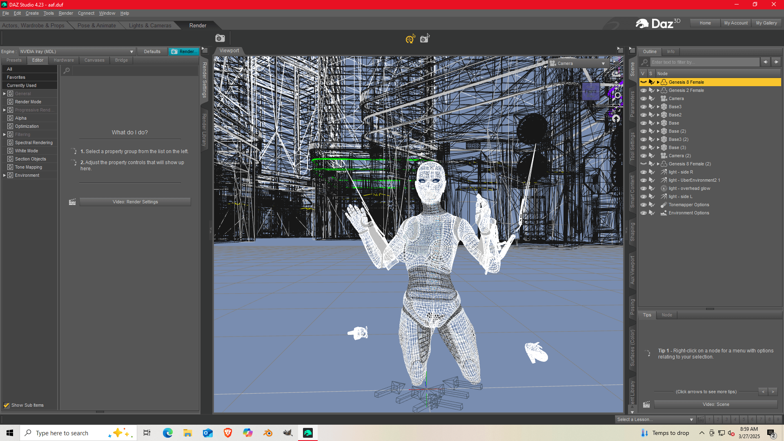The image size is (784, 441).
Task: Open the Select a Lesson dropdown
Action: (x=655, y=419)
